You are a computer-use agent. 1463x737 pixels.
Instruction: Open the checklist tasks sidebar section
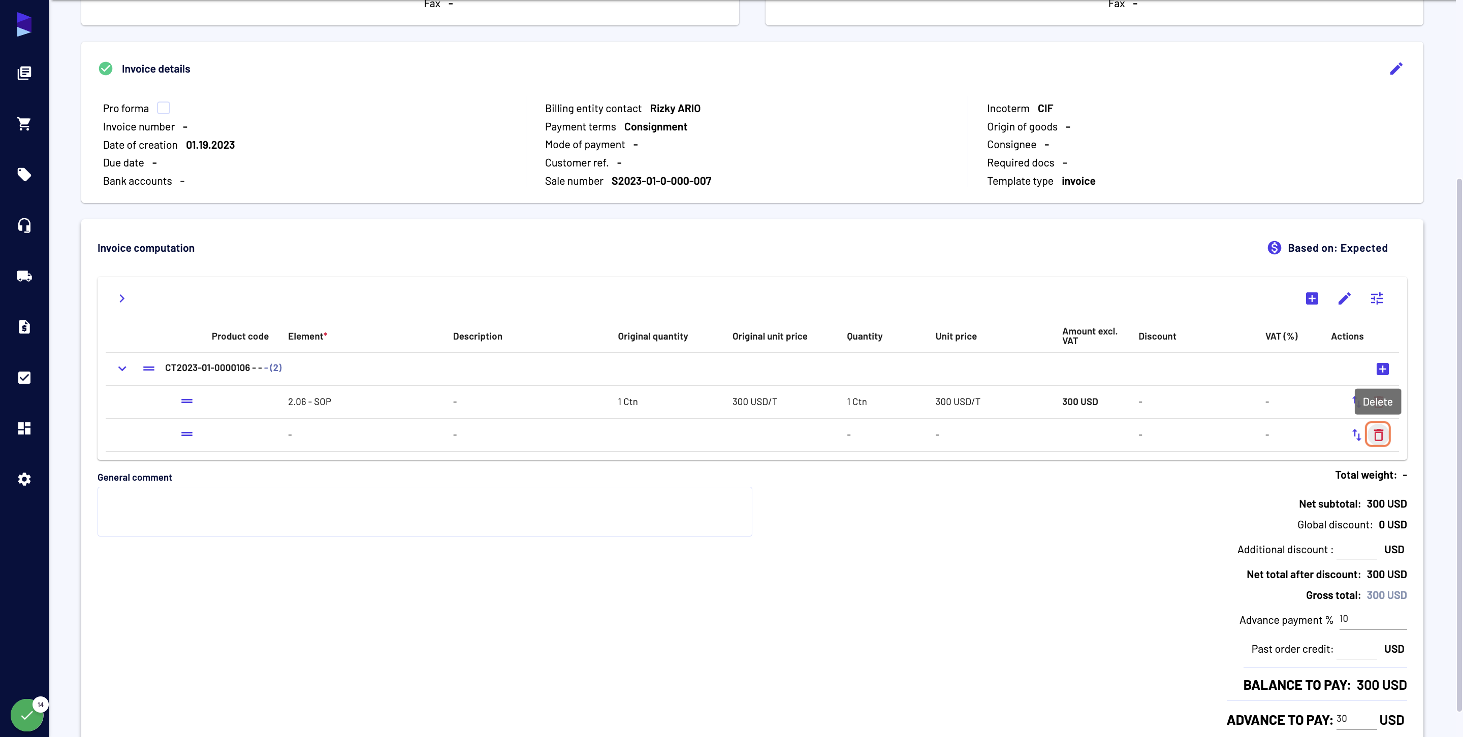[x=24, y=377]
